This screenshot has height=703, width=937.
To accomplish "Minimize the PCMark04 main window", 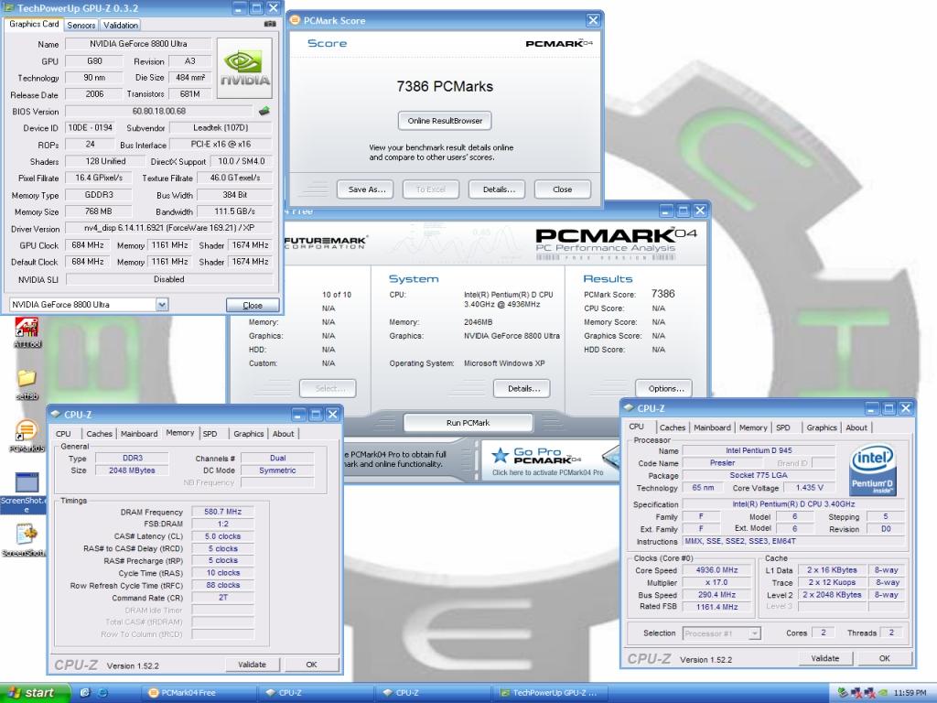I will (x=666, y=211).
